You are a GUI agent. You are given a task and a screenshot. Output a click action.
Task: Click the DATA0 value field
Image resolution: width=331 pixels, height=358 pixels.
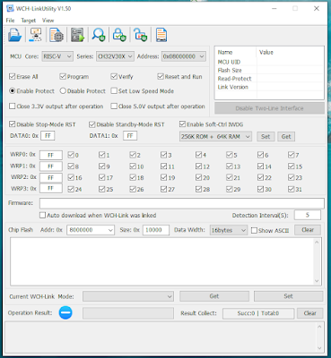pyautogui.click(x=48, y=136)
